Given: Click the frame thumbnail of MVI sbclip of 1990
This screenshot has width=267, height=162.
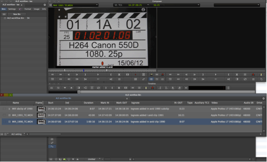Looking at the screenshot, I should coord(41,109).
